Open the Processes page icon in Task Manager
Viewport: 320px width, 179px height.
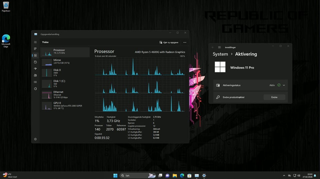coord(35,49)
